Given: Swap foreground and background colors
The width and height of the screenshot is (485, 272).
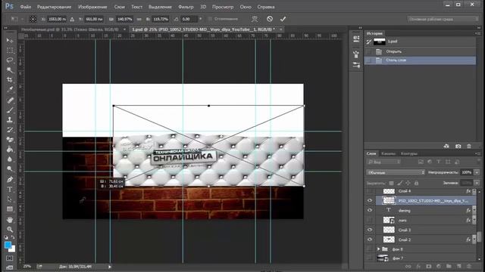Looking at the screenshot, I should coord(13,237).
